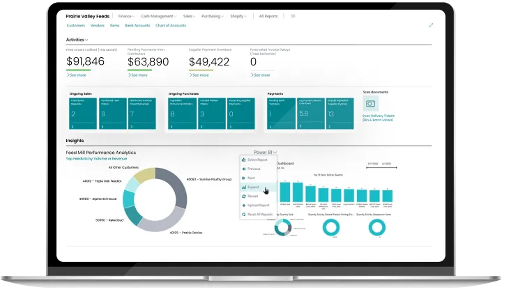Image resolution: width=511 pixels, height=301 pixels.
Task: Open the Finance dropdown menu
Action: [125, 15]
